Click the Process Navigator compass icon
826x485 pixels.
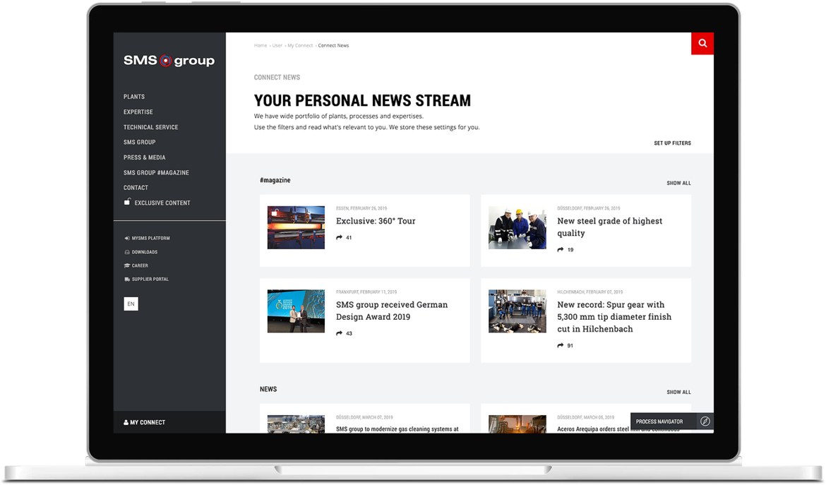(x=705, y=421)
